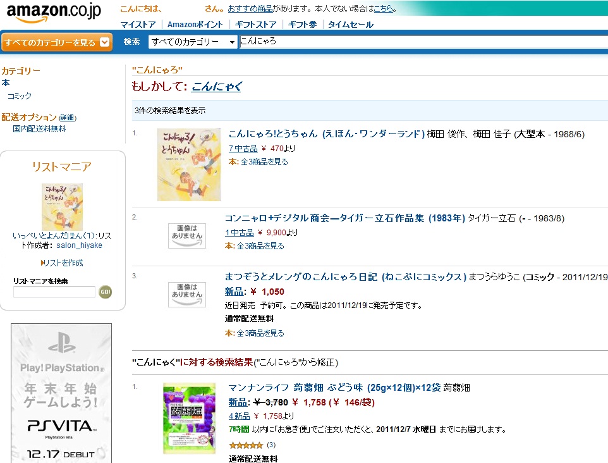
Task: Click text 3件の検索結果を表示
Action: (x=170, y=111)
